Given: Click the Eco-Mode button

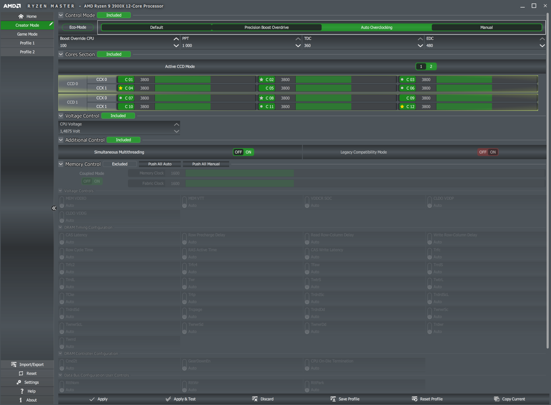Looking at the screenshot, I should tap(78, 27).
